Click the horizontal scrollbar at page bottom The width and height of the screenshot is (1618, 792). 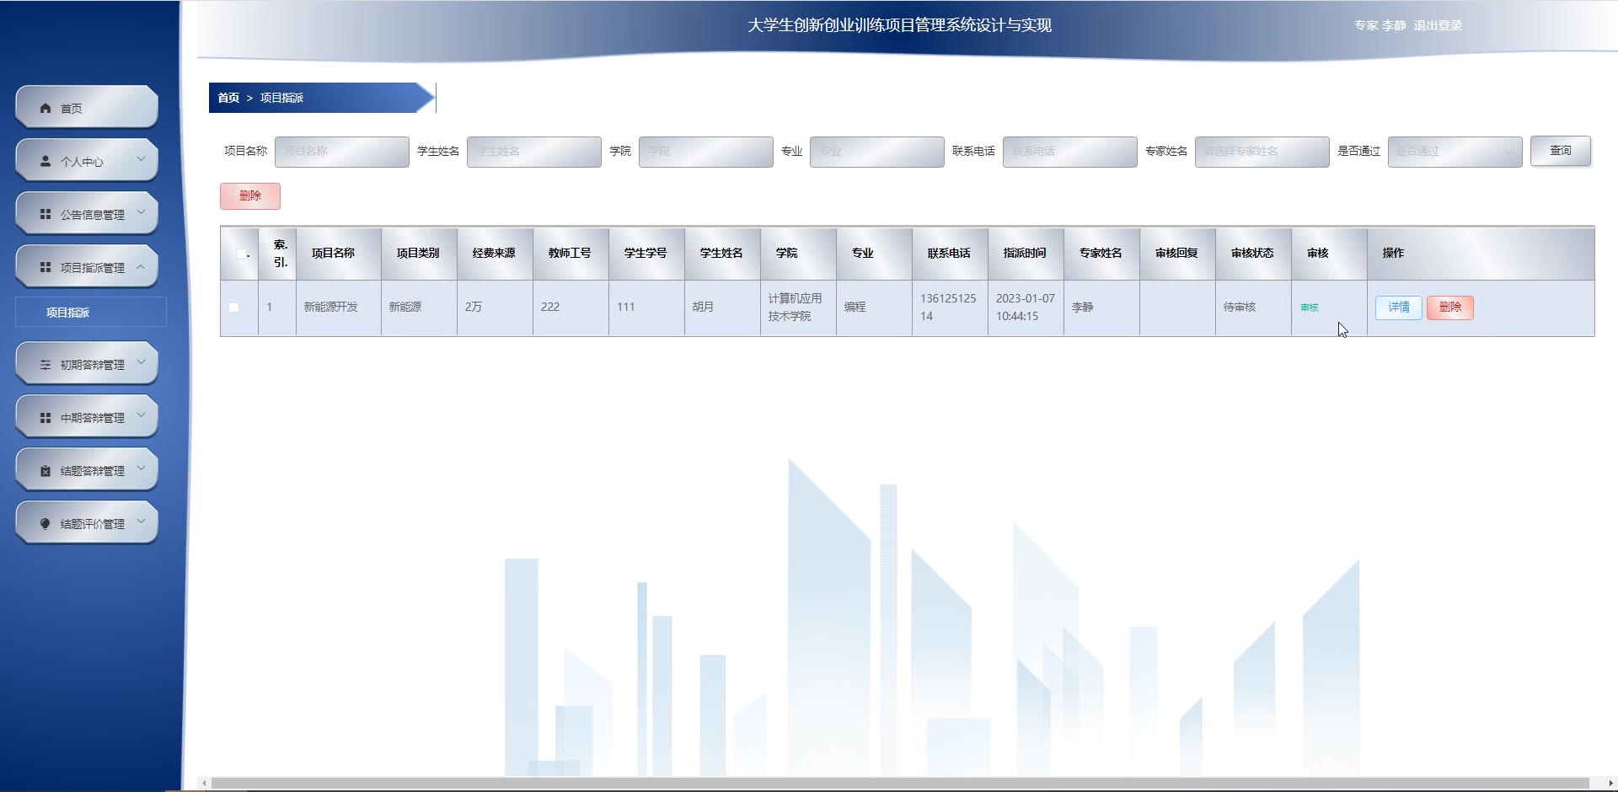click(x=900, y=784)
